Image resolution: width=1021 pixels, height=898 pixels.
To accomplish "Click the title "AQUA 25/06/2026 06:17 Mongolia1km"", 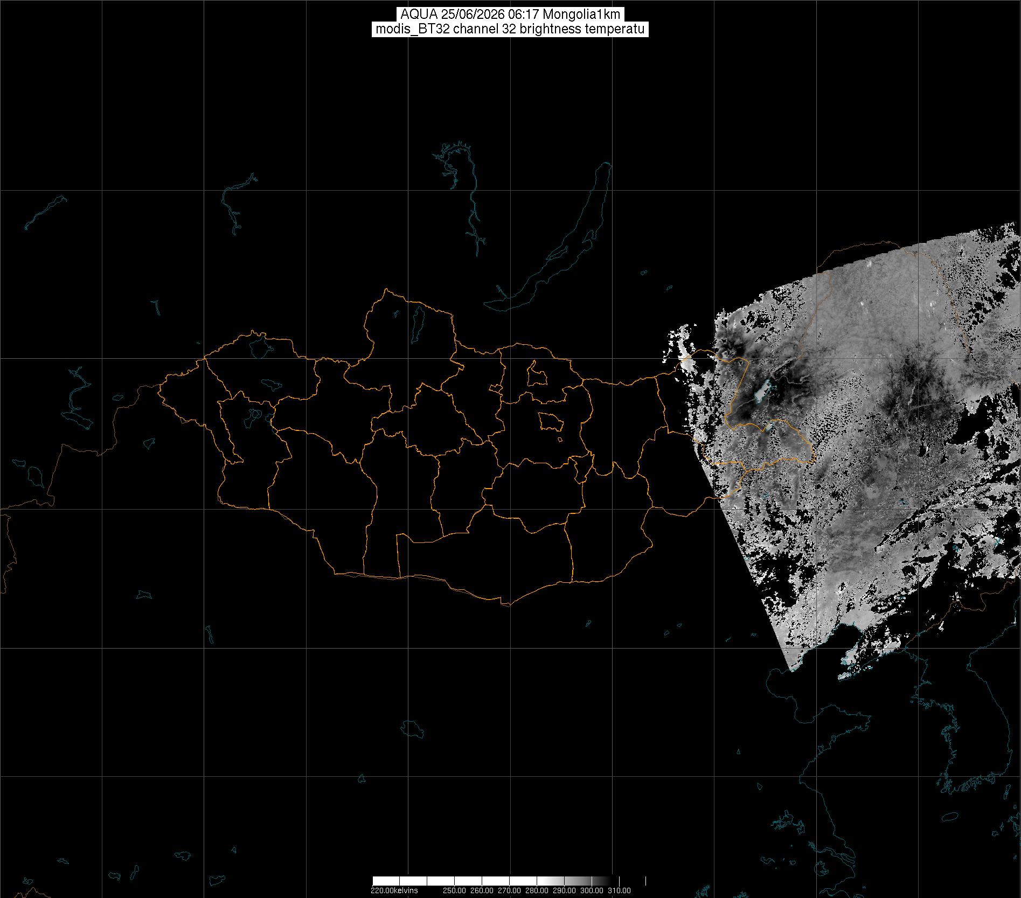I will click(x=510, y=15).
